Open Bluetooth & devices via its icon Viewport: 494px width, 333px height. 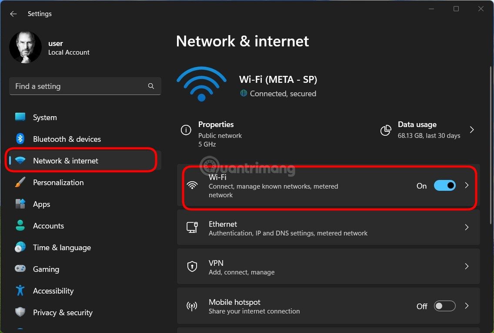point(20,139)
